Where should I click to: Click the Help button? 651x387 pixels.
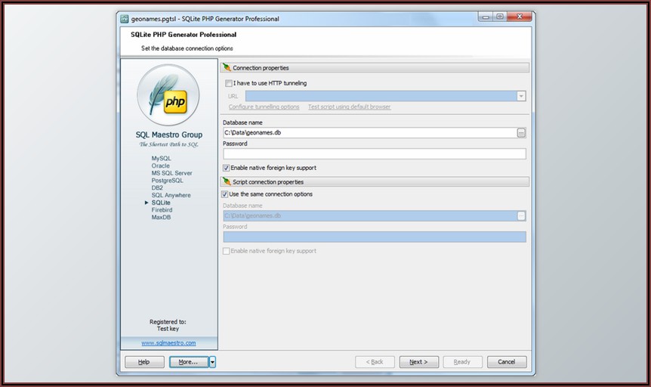point(143,362)
